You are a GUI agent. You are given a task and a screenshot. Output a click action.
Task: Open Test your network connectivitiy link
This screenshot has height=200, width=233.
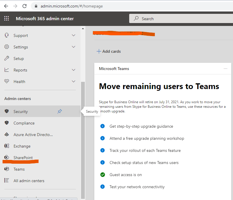(137, 187)
